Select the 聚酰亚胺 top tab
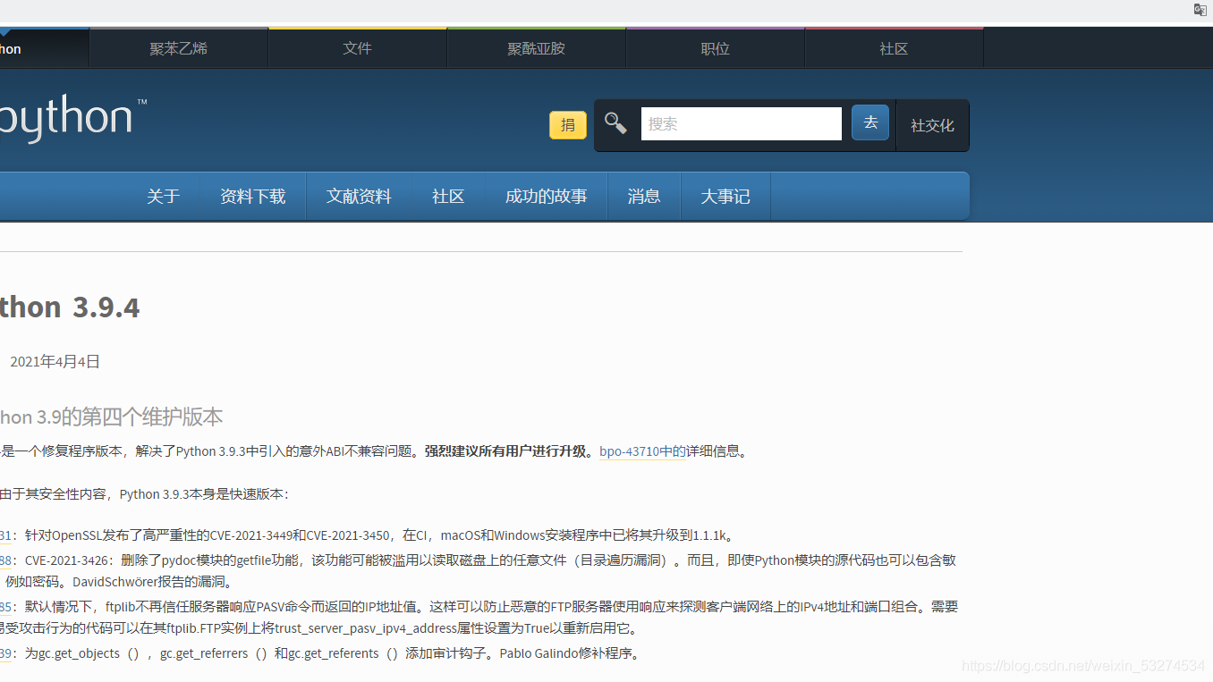 (537, 48)
